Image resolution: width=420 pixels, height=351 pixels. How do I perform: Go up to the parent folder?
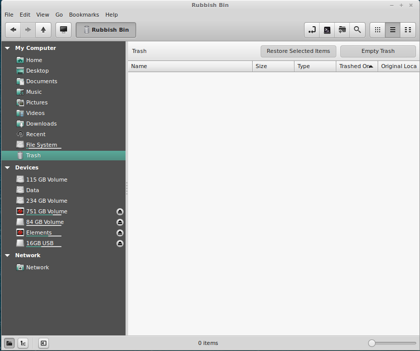[x=43, y=30]
